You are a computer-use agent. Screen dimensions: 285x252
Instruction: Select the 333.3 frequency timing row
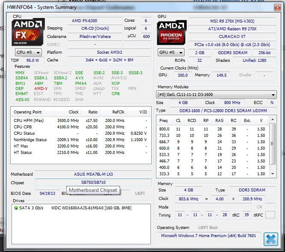click(x=213, y=174)
